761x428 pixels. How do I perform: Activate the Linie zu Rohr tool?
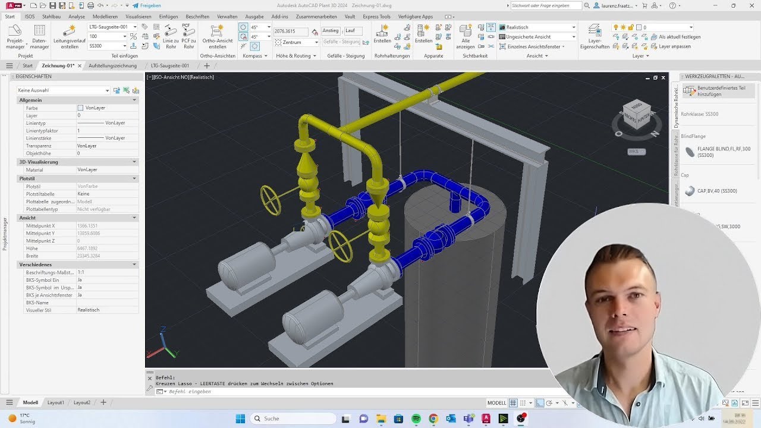171,37
